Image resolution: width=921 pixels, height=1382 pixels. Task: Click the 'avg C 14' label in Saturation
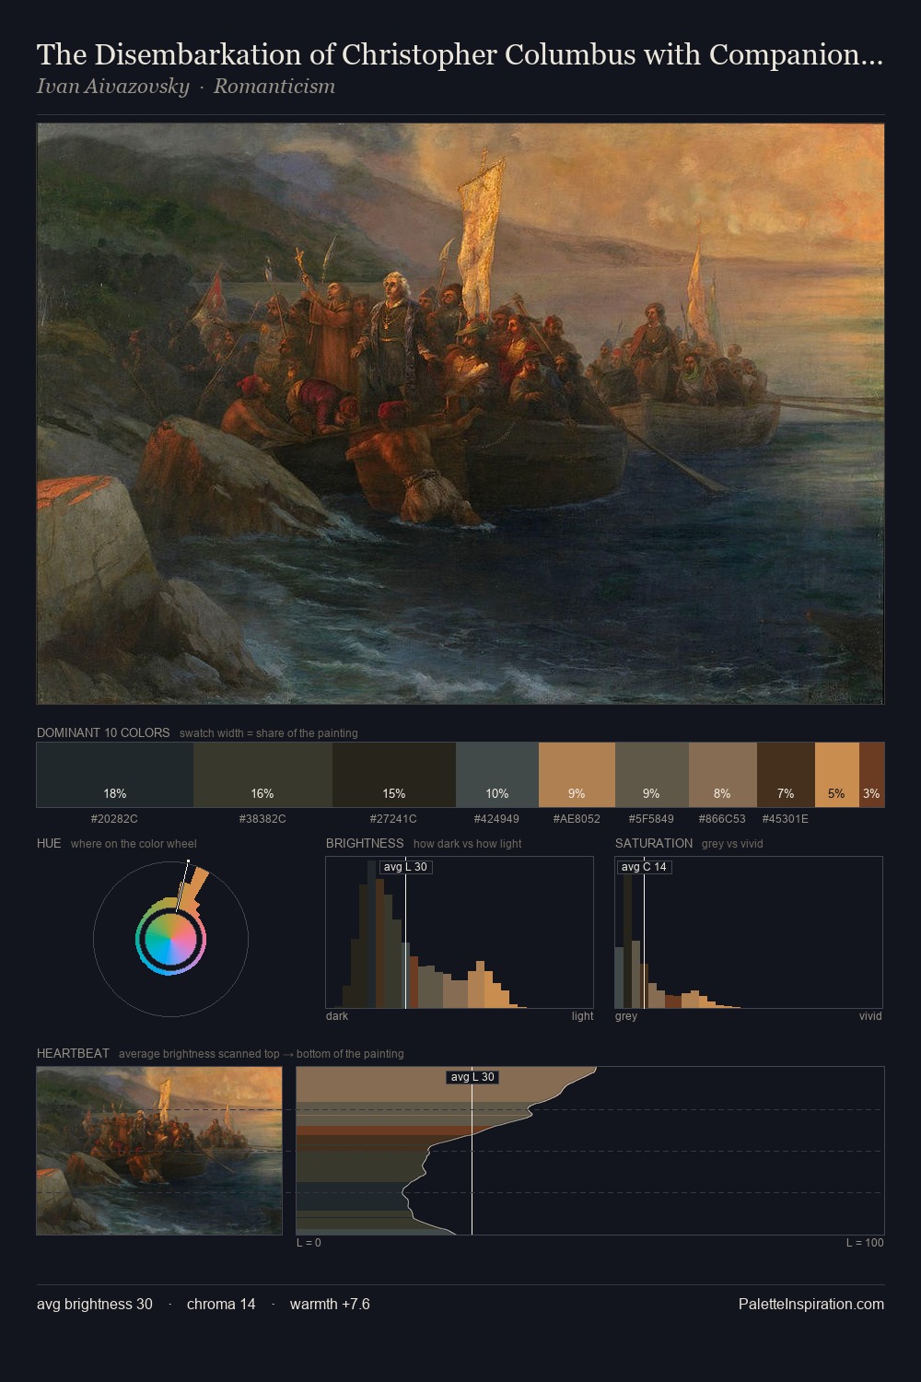tap(644, 867)
